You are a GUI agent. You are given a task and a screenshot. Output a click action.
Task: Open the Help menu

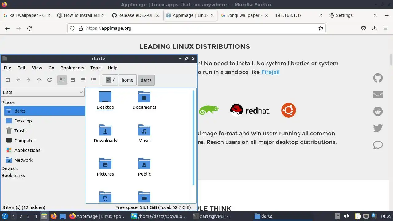(113, 68)
